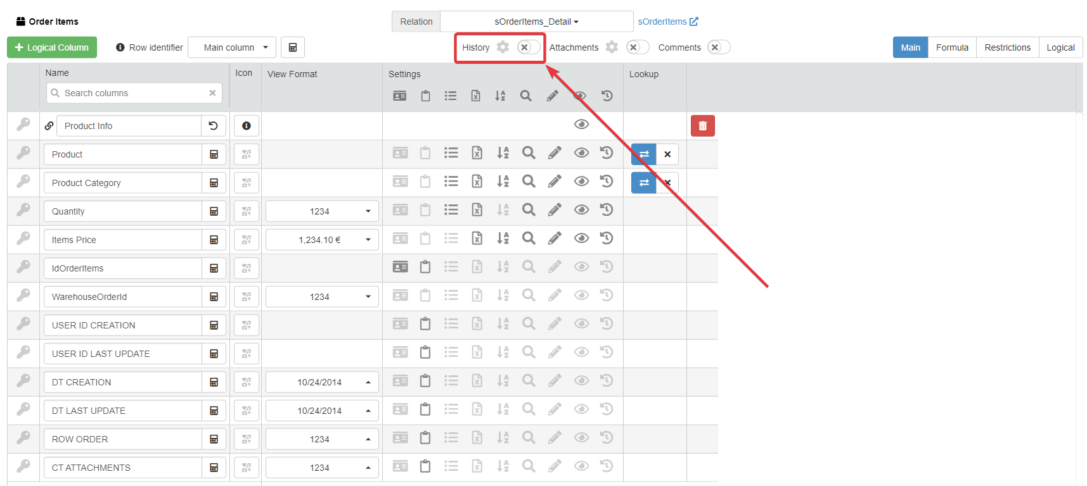This screenshot has height=486, width=1087.
Task: Enable the Comments toggle switch
Action: tap(718, 47)
